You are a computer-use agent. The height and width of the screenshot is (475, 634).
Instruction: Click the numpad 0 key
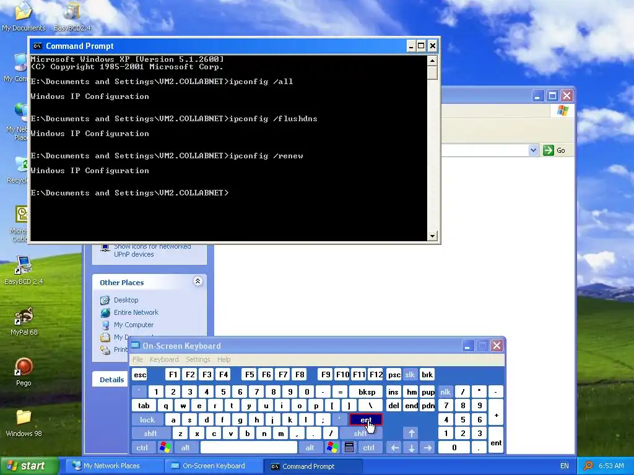(454, 448)
